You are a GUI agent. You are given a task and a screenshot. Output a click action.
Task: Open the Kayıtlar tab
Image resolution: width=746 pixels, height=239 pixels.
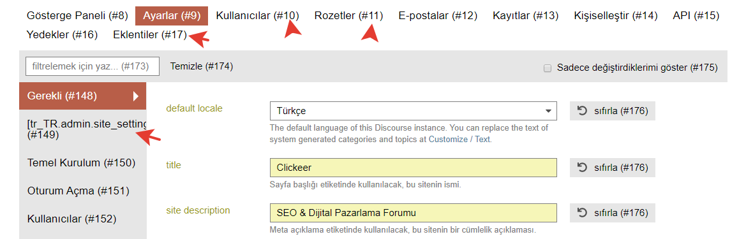click(x=526, y=16)
